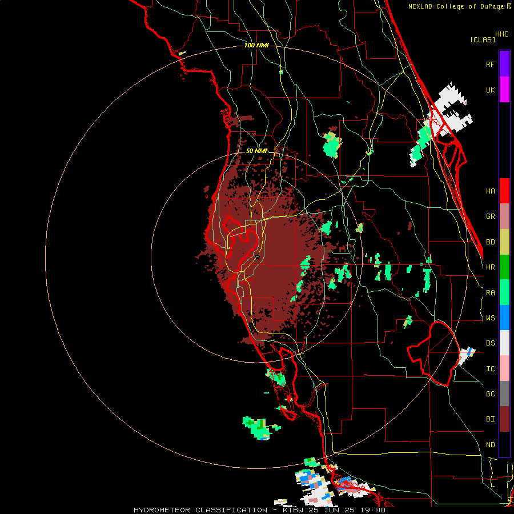
Task: Click the 'IC' legend label
Action: click(x=490, y=369)
